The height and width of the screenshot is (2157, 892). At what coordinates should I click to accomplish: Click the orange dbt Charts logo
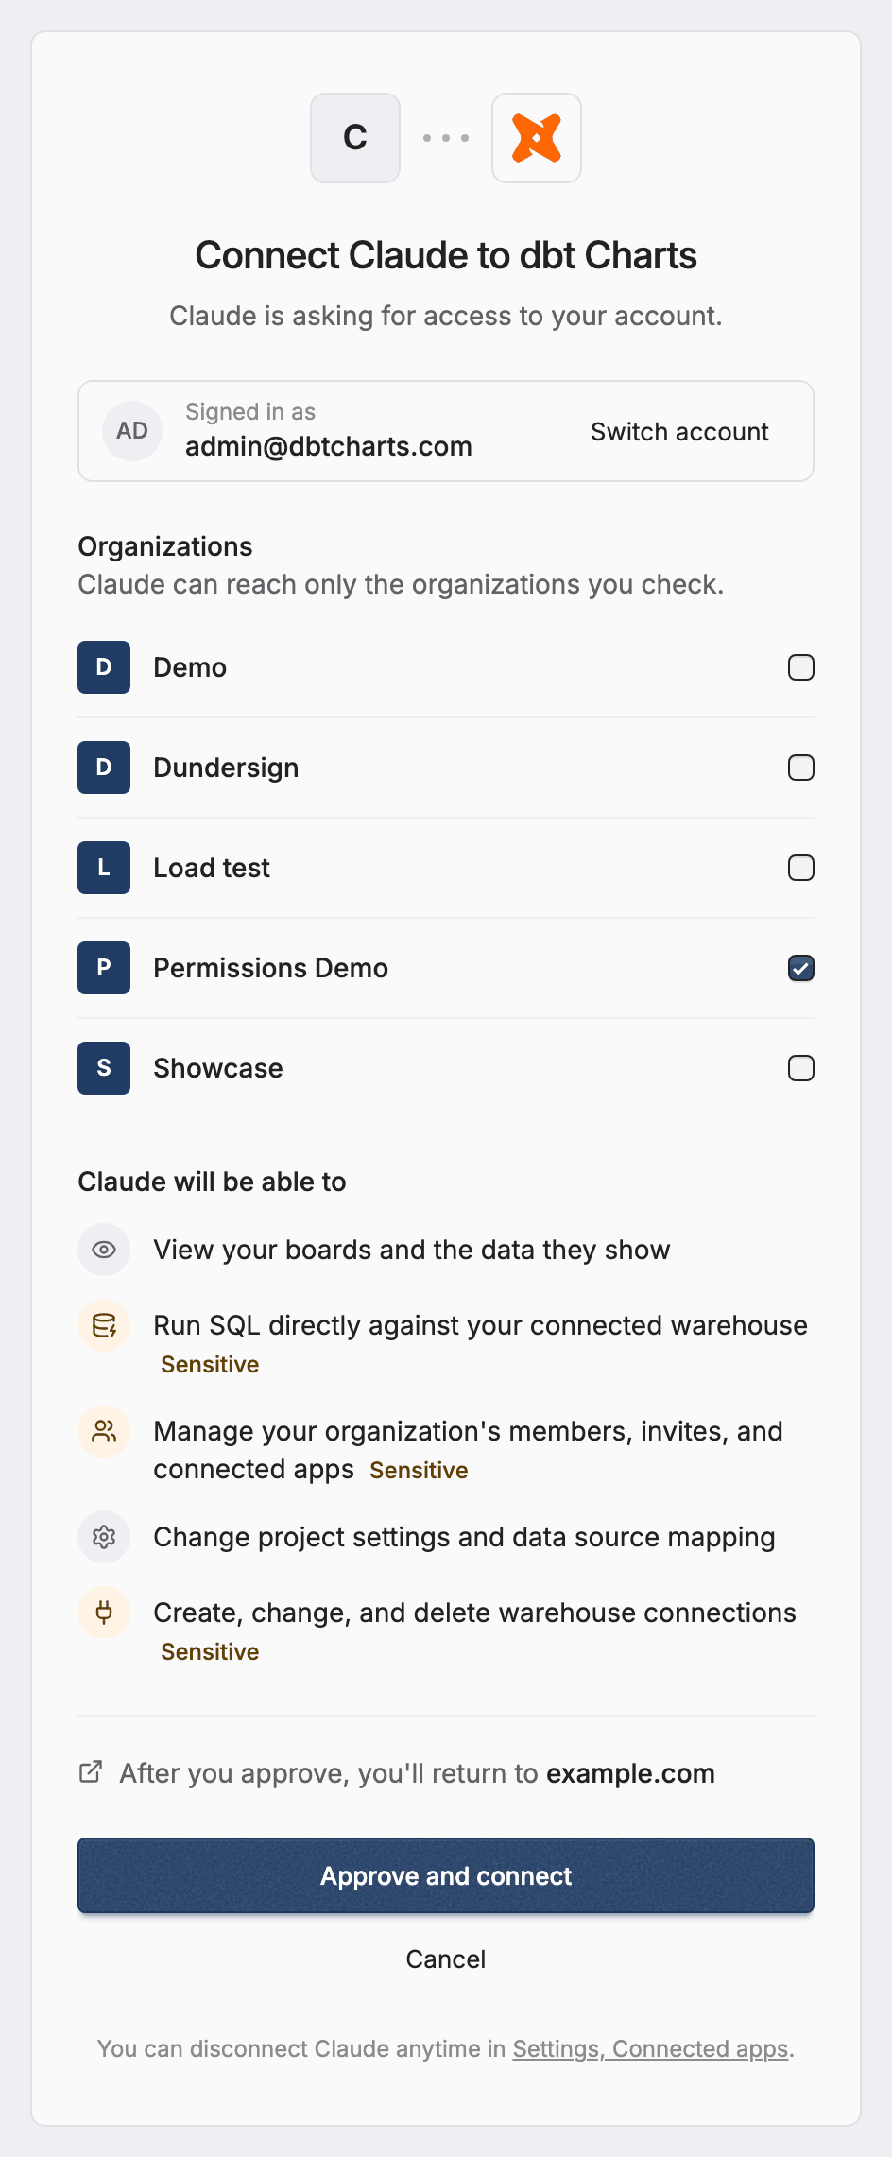point(537,138)
